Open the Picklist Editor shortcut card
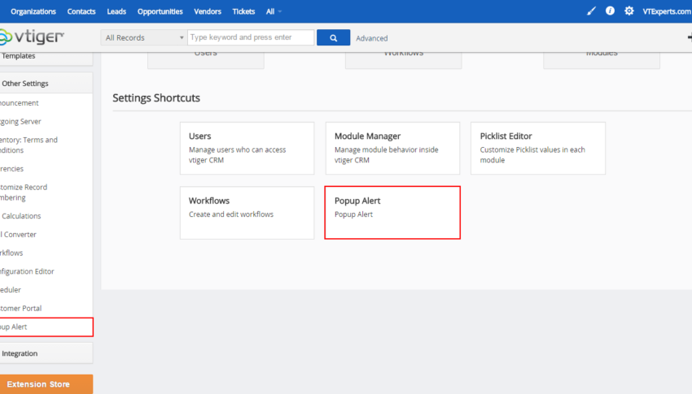The image size is (692, 394). (x=538, y=149)
